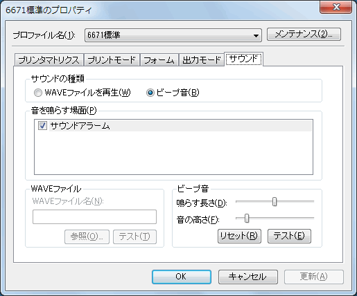Switch to the プリントモード tab
The height and width of the screenshot is (296, 357).
click(x=112, y=60)
